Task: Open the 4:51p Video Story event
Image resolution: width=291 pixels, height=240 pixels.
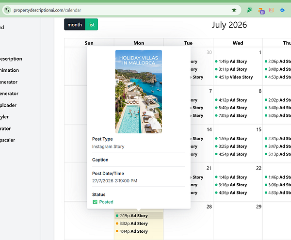Action: [234, 77]
